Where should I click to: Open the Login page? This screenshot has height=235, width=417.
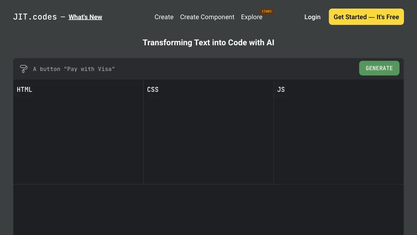(312, 17)
